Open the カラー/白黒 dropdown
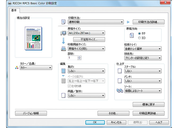 36,68
